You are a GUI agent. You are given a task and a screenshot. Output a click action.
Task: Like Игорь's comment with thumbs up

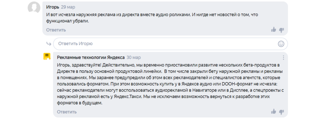274,30
